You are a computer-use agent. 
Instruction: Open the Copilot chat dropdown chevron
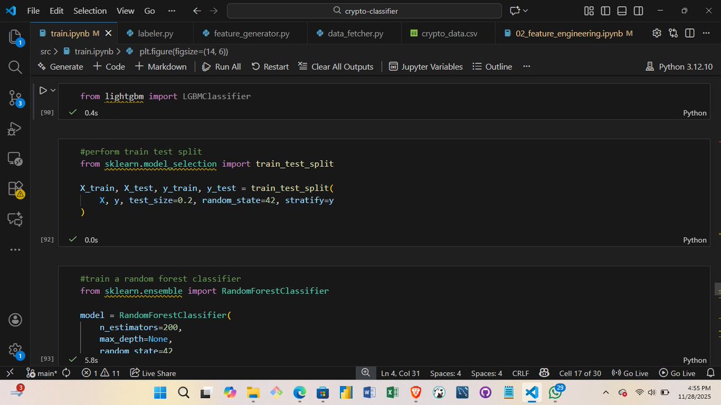click(526, 11)
